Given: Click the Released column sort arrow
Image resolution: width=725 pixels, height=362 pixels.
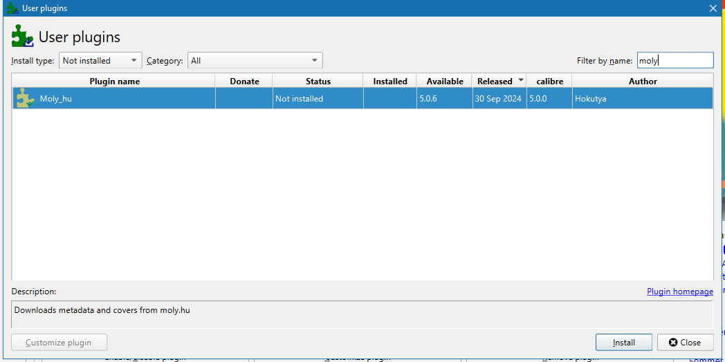Looking at the screenshot, I should tap(521, 80).
